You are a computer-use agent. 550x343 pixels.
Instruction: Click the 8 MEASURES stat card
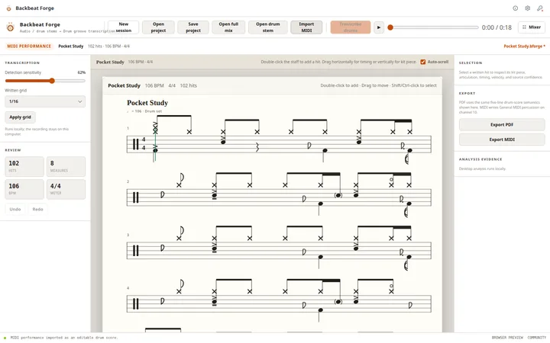coord(66,167)
